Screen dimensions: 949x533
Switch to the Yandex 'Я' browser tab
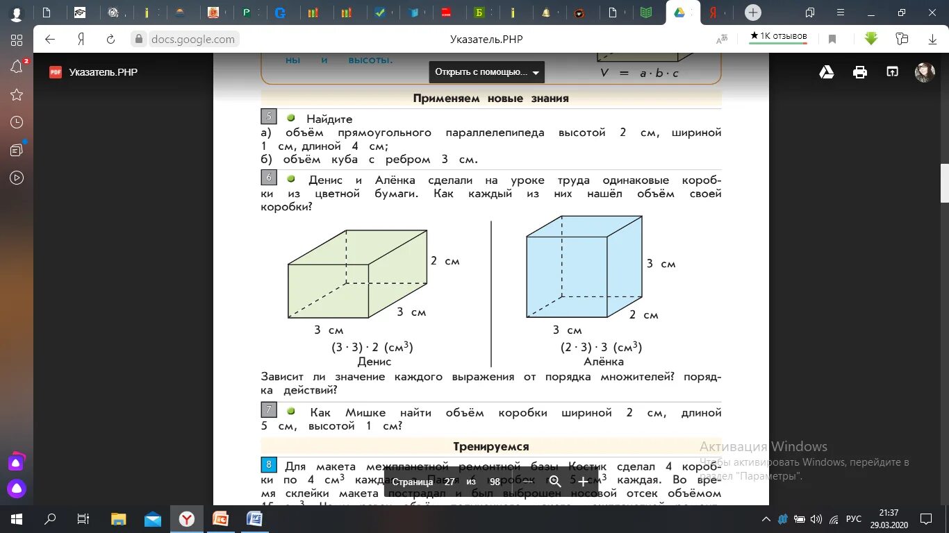[713, 12]
